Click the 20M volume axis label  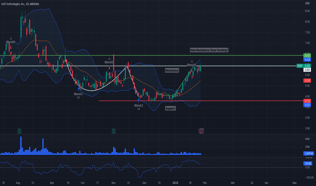(x=307, y=147)
